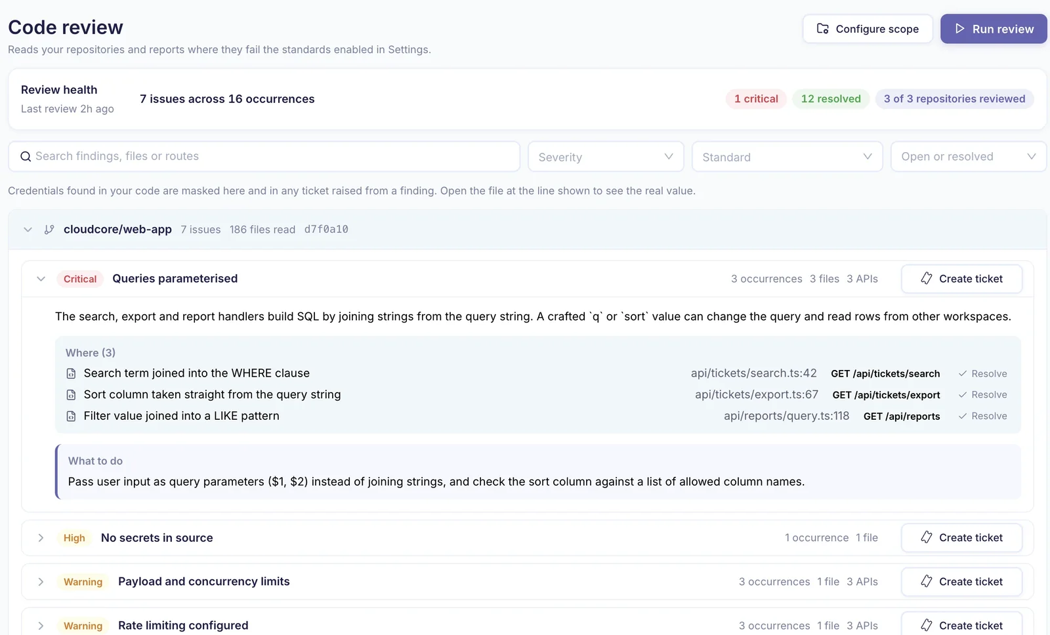Click checkmark icon for api/tickets/export Resolve

click(x=963, y=395)
